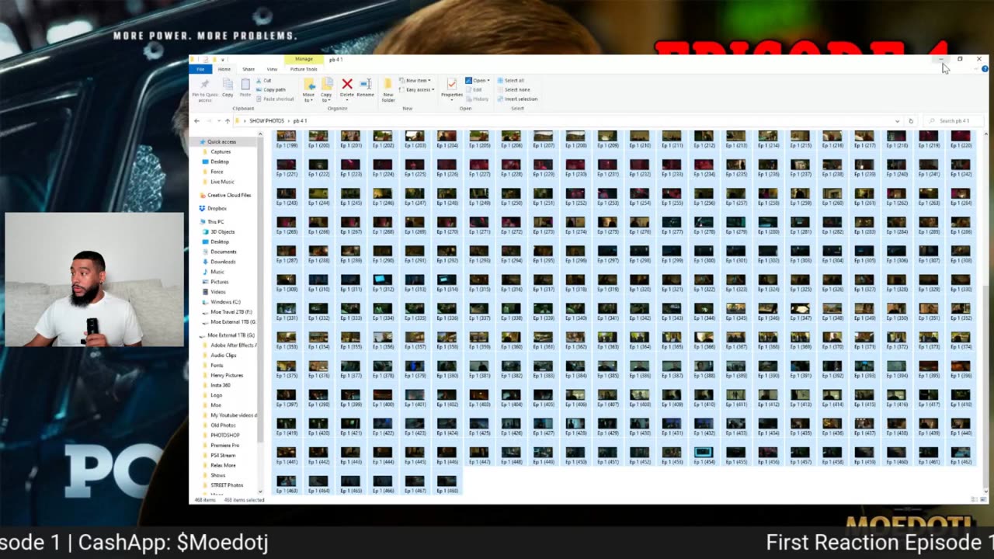Click the Search pb 4 1 field
The width and height of the screenshot is (994, 559).
954,121
